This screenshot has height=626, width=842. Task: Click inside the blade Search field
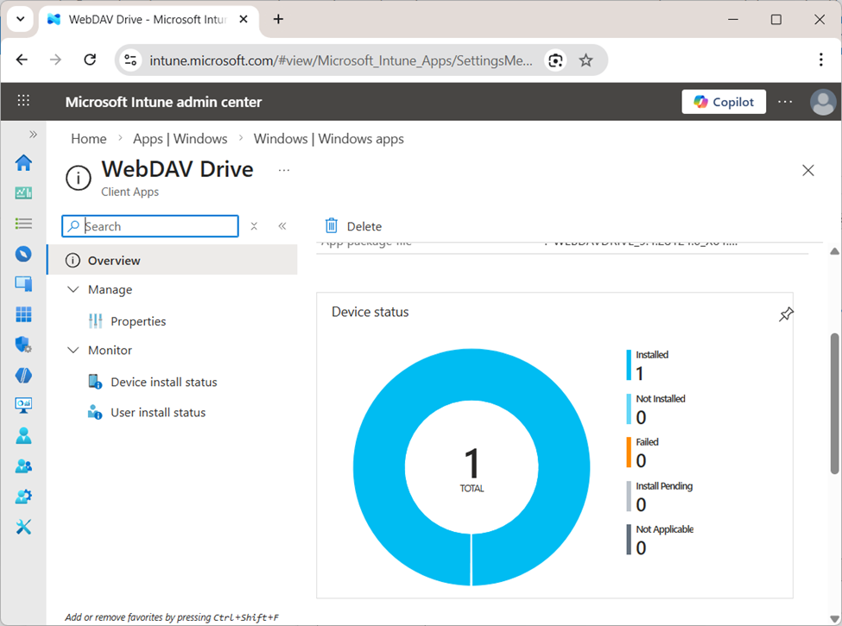149,225
